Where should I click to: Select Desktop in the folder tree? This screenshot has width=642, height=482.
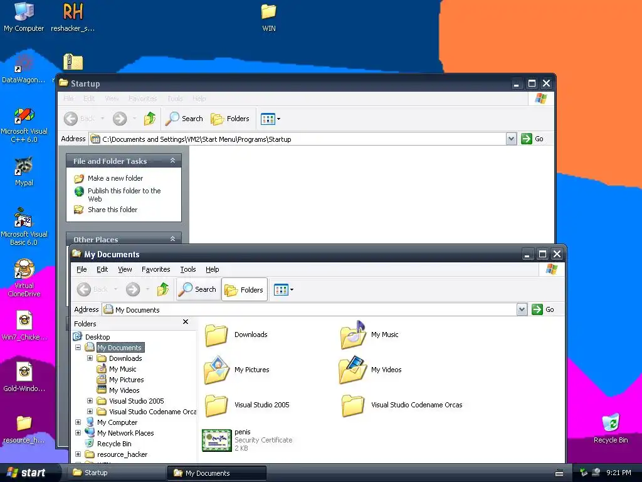(97, 337)
